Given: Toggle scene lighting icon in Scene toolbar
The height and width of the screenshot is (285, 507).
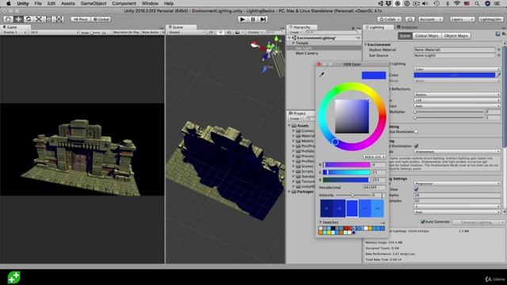Looking at the screenshot, I should (220, 32).
